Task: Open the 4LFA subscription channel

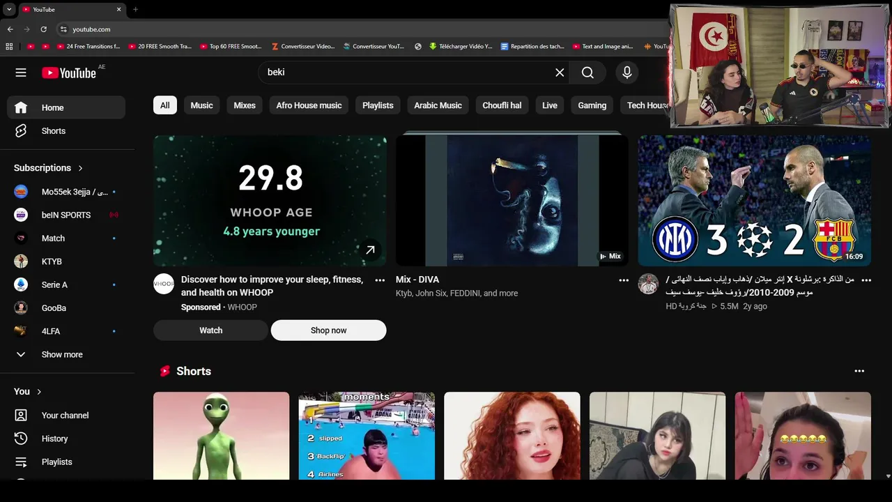Action: (x=66, y=331)
